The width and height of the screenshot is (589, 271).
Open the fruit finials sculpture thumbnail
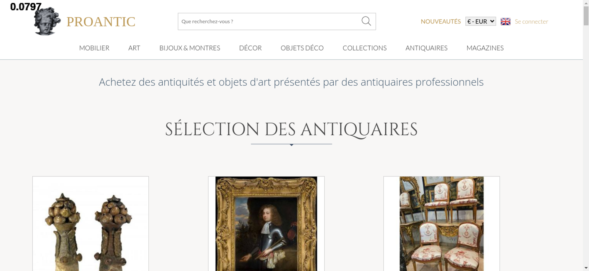coord(90,224)
